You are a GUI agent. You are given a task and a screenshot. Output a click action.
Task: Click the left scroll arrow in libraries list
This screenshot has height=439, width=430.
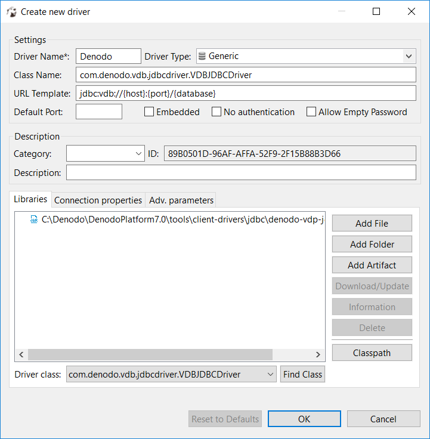click(21, 354)
